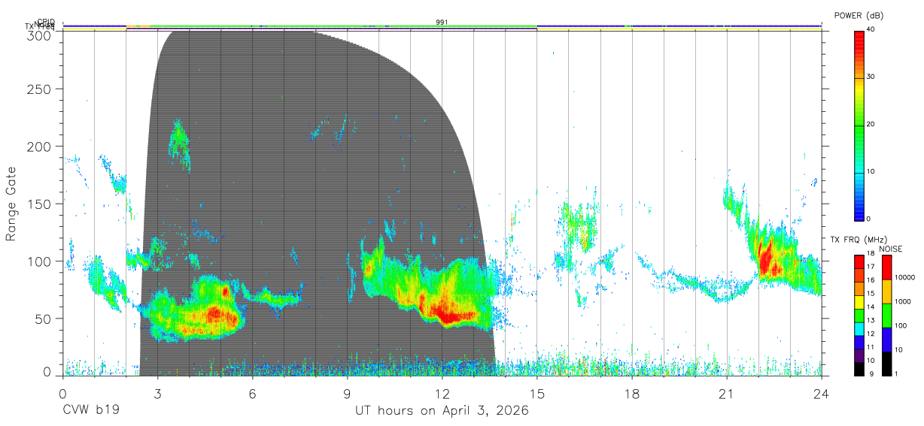Click the 'NOISE' legend title
Viewport: 924px width, 426px height.
click(890, 249)
